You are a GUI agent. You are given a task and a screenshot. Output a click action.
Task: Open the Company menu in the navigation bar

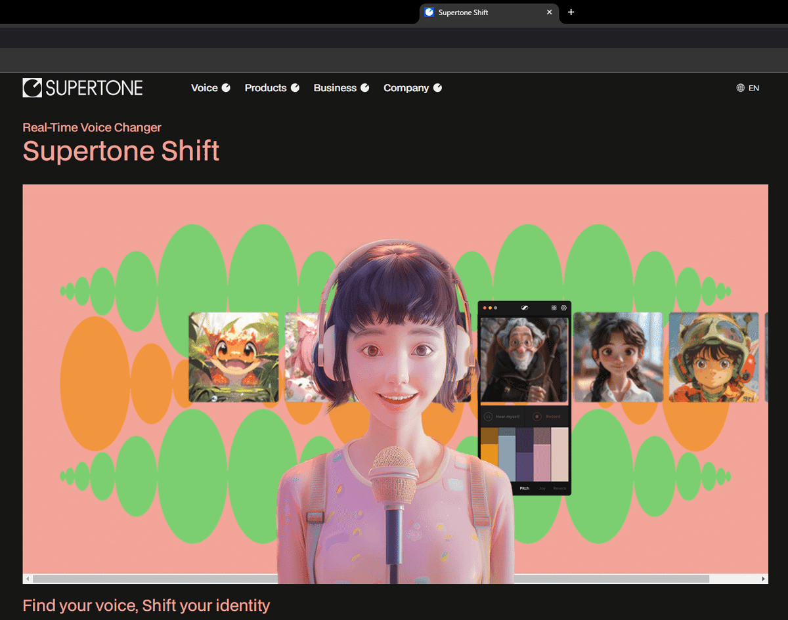(x=412, y=87)
